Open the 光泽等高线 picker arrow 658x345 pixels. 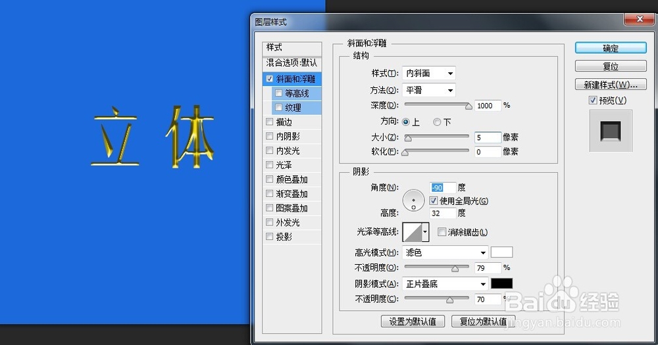click(426, 232)
